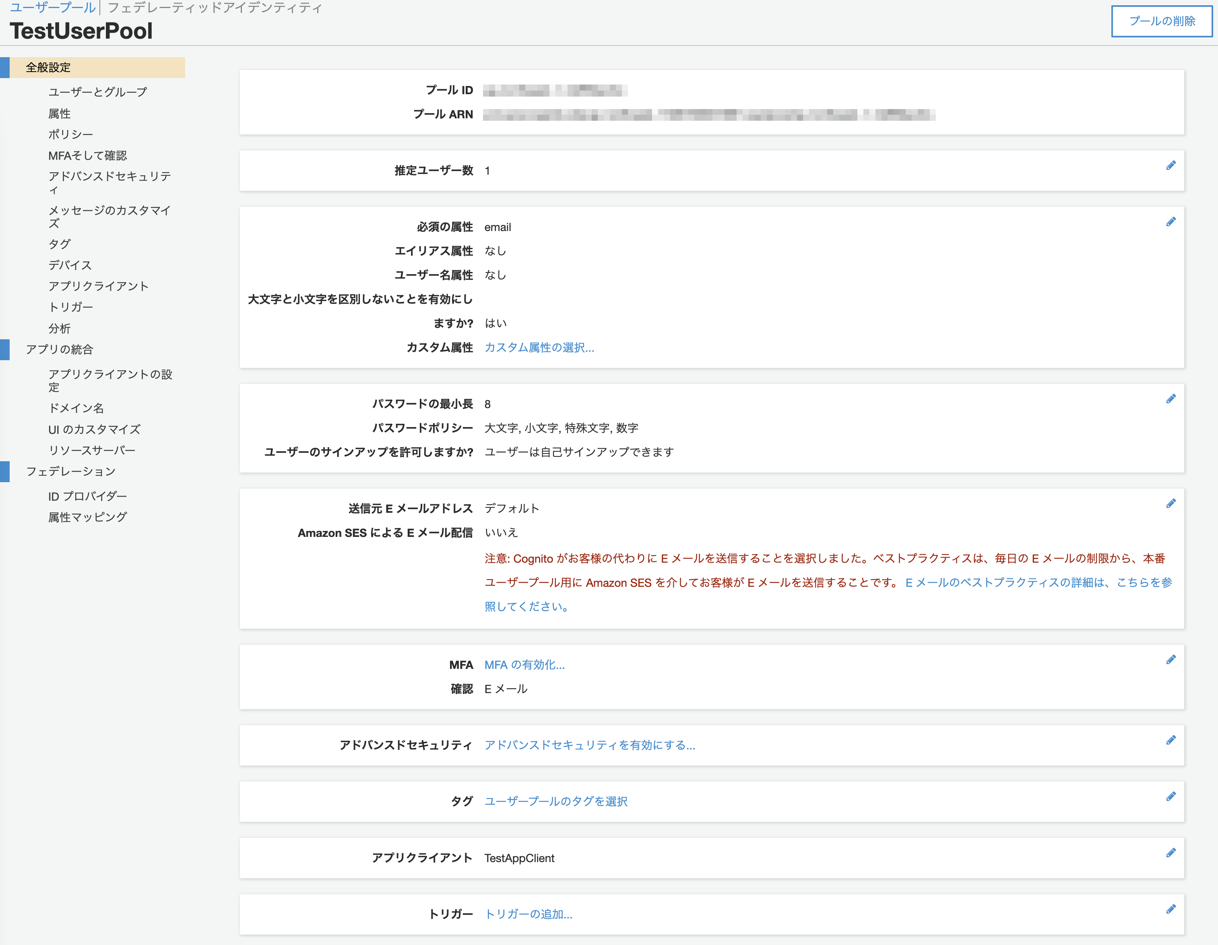Open UI のカスタマイズ in the sidebar
The width and height of the screenshot is (1218, 945).
pos(94,429)
